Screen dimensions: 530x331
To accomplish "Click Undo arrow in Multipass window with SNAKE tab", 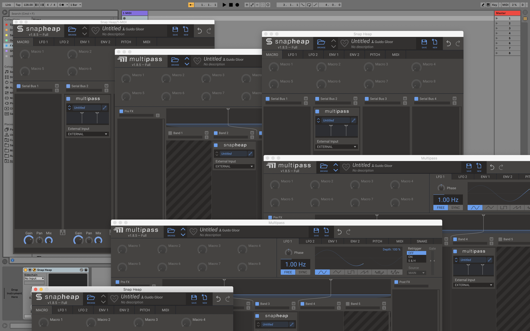I will tap(340, 232).
